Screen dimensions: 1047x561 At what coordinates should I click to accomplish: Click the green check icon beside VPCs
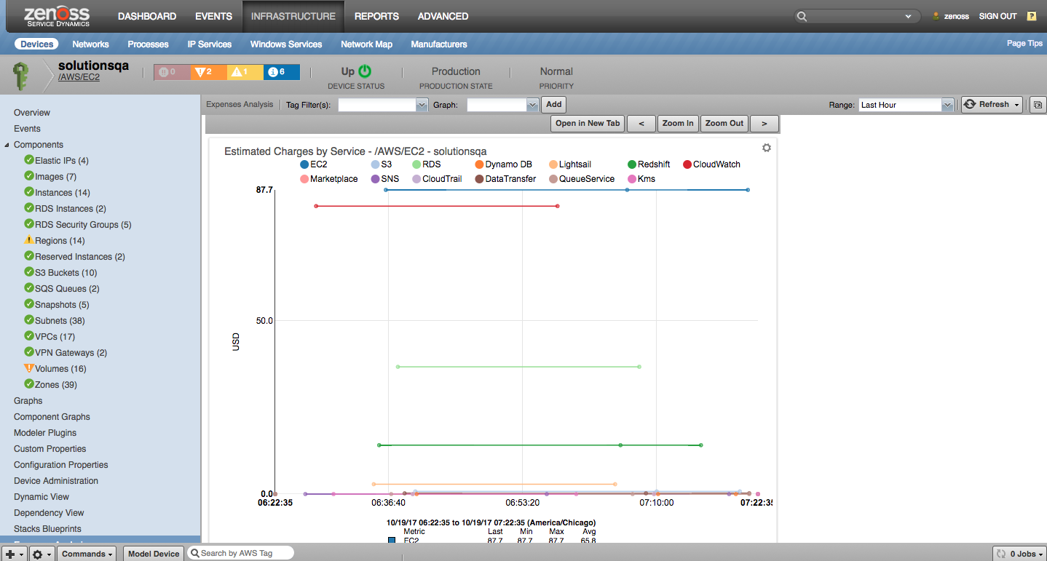click(x=29, y=336)
